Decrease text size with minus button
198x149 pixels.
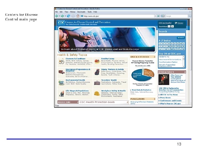169,26
